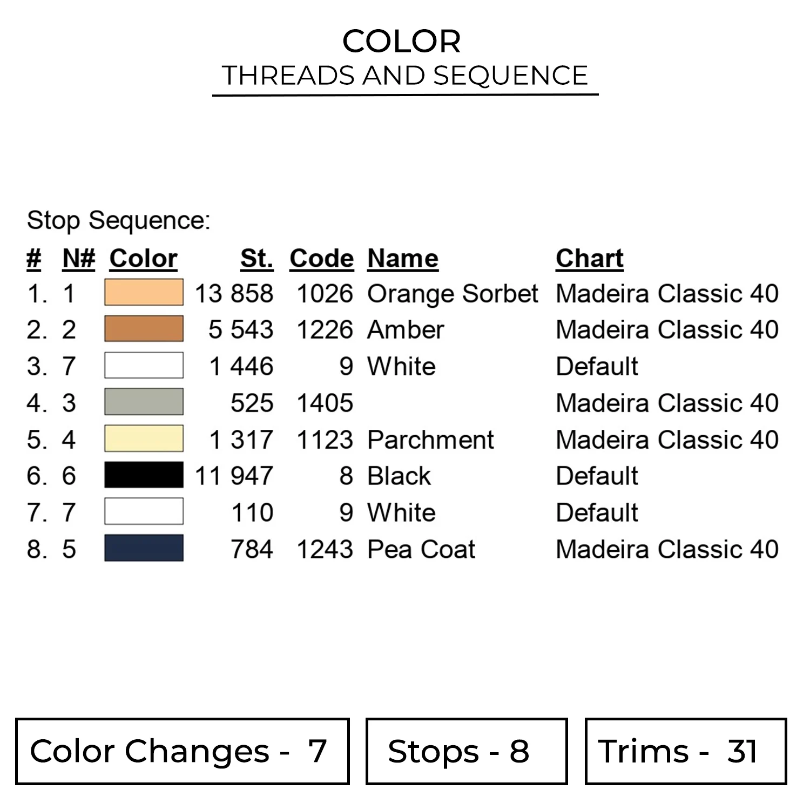Click the white swatch in stop 7
This screenshot has width=810, height=810.
click(x=144, y=511)
